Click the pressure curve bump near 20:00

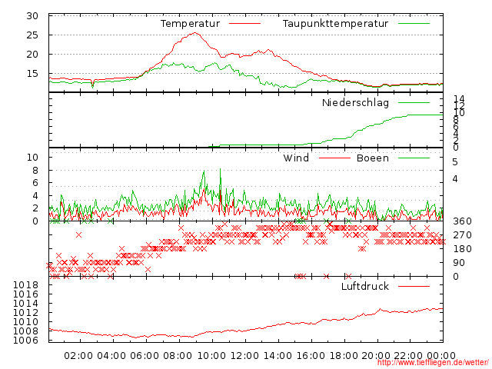[381, 310]
